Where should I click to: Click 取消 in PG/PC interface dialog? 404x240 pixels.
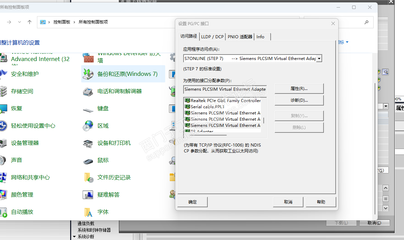click(x=288, y=202)
